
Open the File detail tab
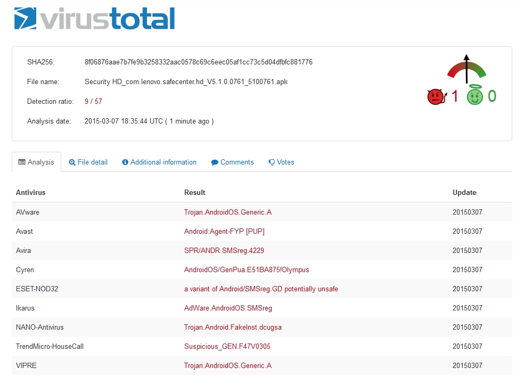click(x=88, y=162)
